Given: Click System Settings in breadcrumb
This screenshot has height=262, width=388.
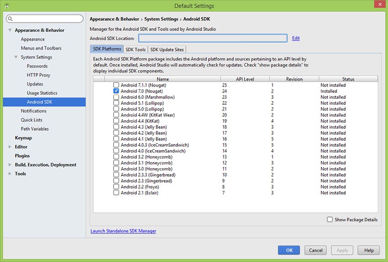Looking at the screenshot, I should [161, 19].
